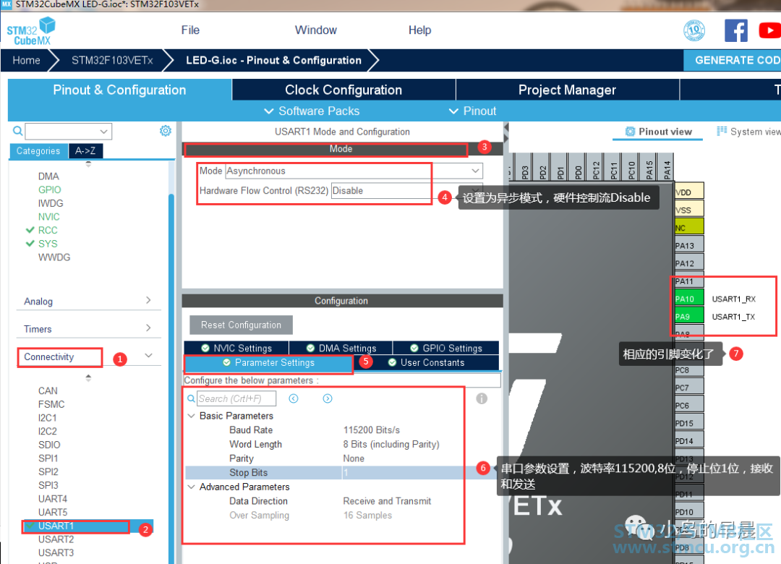Select USART1 in connectivity list
Viewport: 781px width, 564px height.
pos(56,526)
